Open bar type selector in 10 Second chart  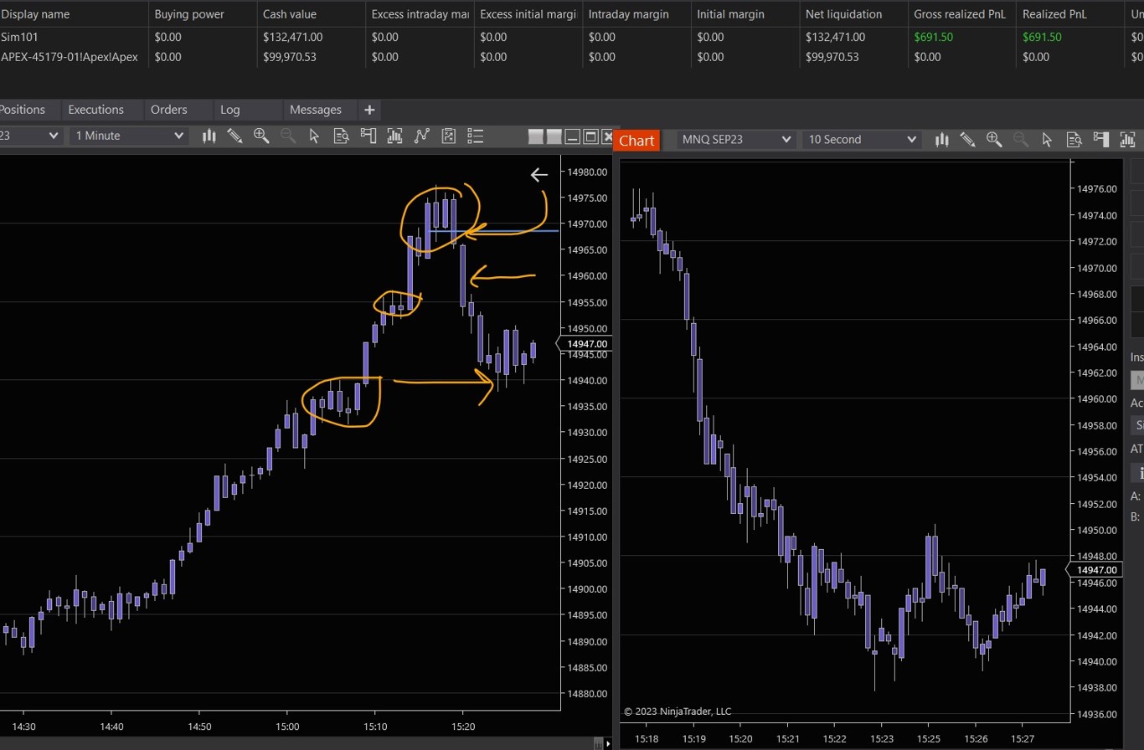(x=942, y=140)
